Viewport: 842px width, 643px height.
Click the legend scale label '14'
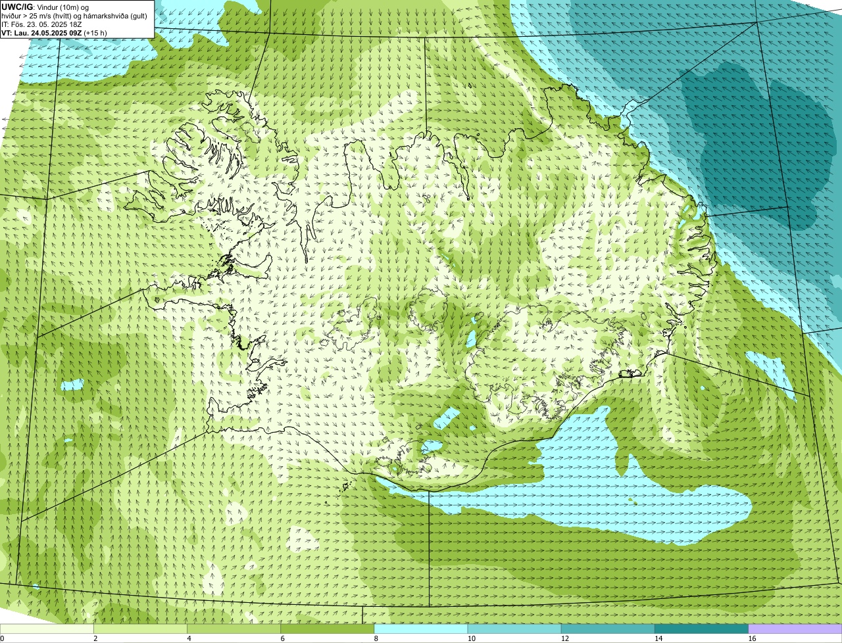658,638
